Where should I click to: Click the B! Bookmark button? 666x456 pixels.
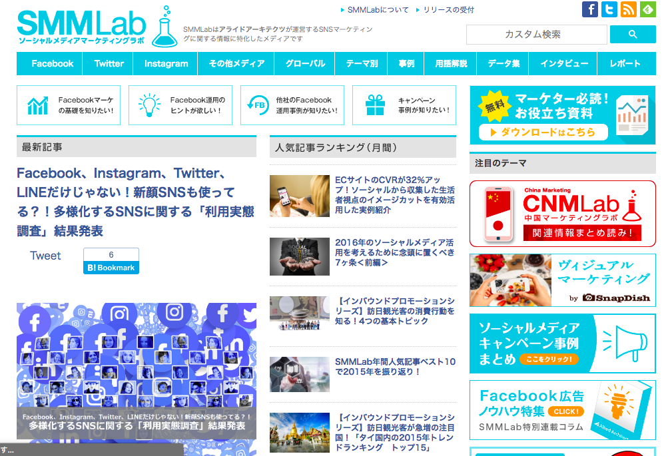click(111, 268)
